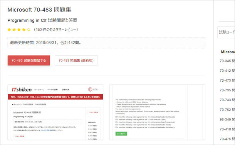235x145 pixels.
Task: Click the first yellow rating star
Action: point(9,30)
